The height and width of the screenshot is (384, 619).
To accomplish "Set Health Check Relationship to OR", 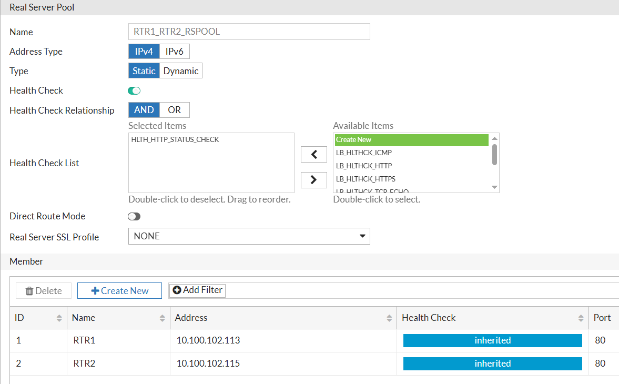I will click(175, 110).
